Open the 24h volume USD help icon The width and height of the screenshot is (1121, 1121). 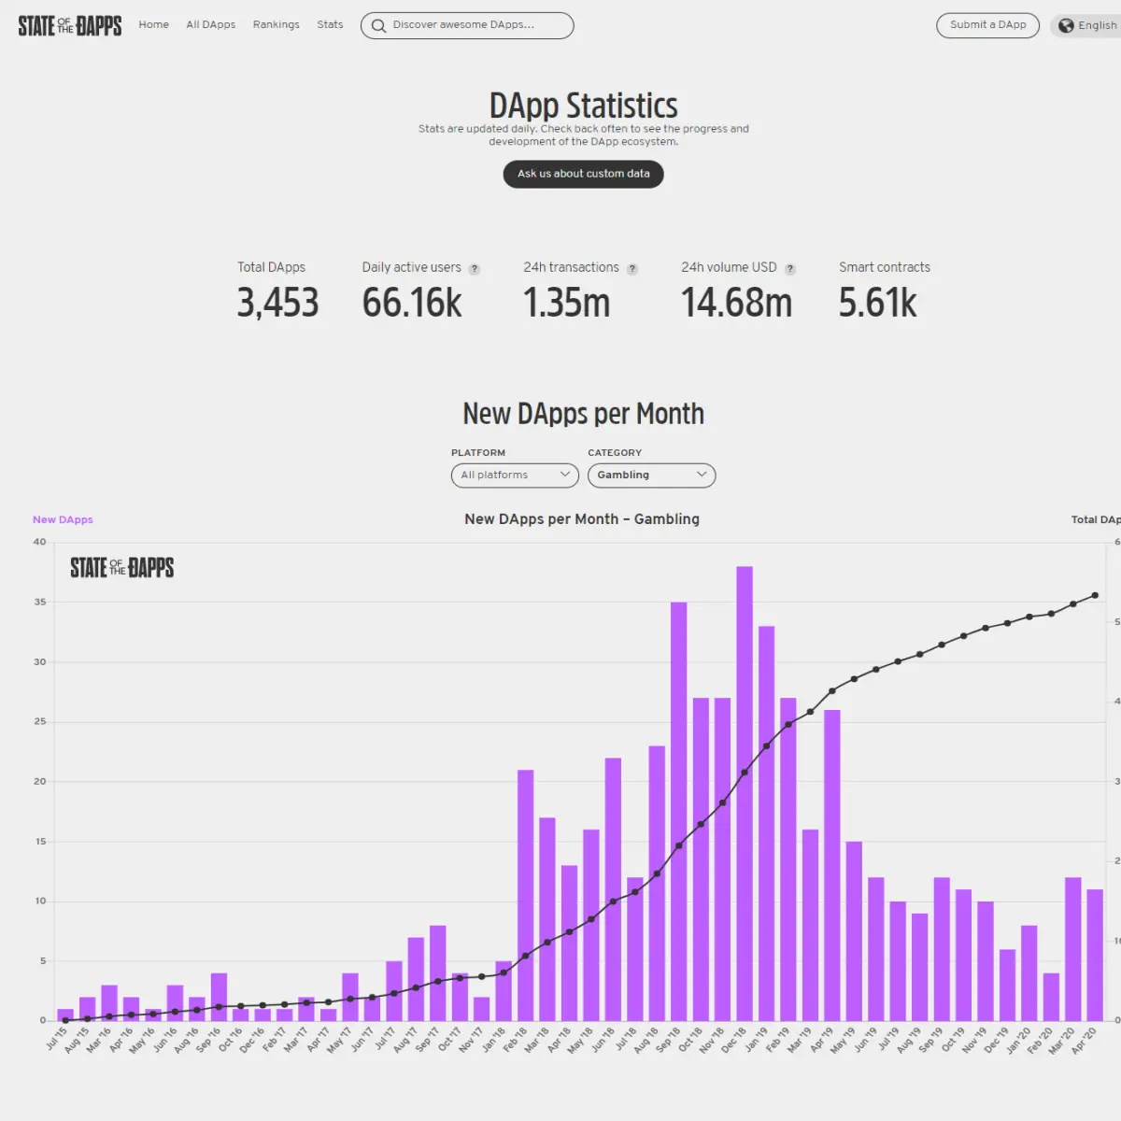point(790,269)
